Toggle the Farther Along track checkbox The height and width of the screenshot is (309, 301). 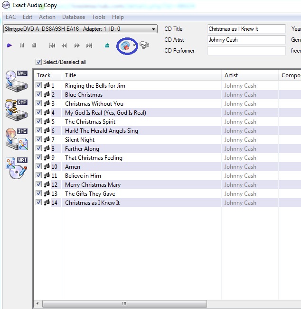[38, 148]
